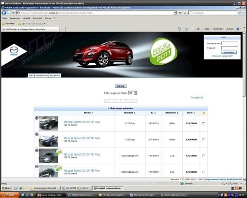247x198 pixels.
Task: Click inner Start button of remote desktop
Action: pyautogui.click(x=6, y=188)
